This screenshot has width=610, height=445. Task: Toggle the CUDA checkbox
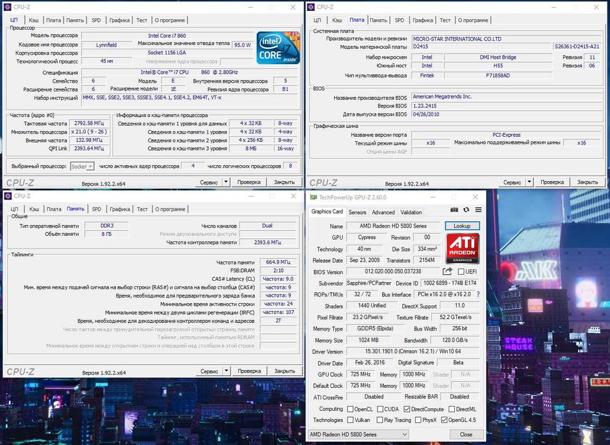point(379,409)
